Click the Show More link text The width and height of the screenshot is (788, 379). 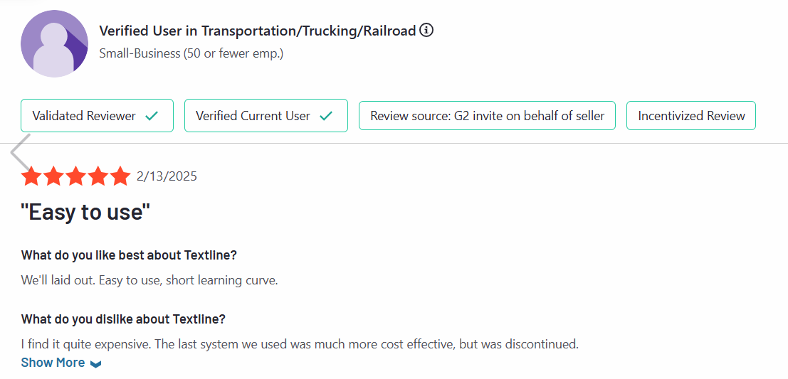(x=53, y=363)
